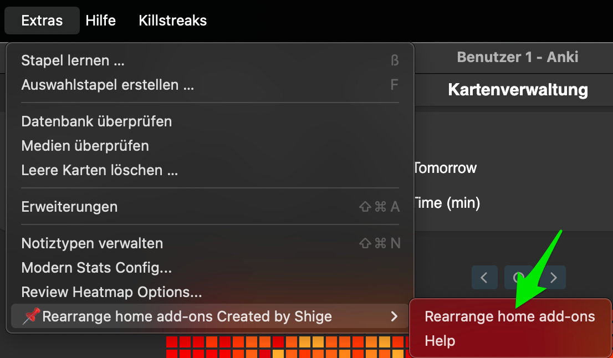613x358 pixels.
Task: Click the previous arrow of the heatmap
Action: (484, 277)
